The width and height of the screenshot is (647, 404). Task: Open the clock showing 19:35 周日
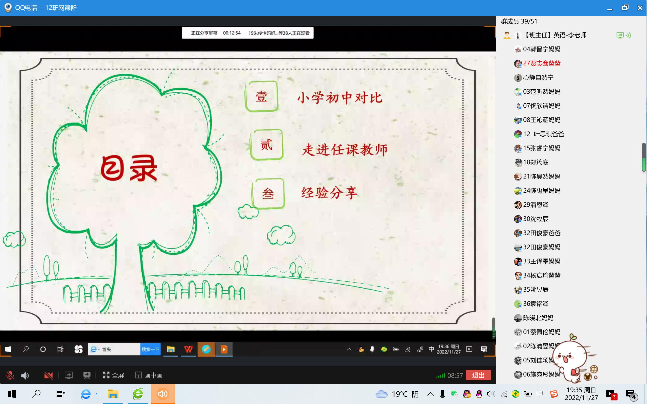click(x=581, y=394)
